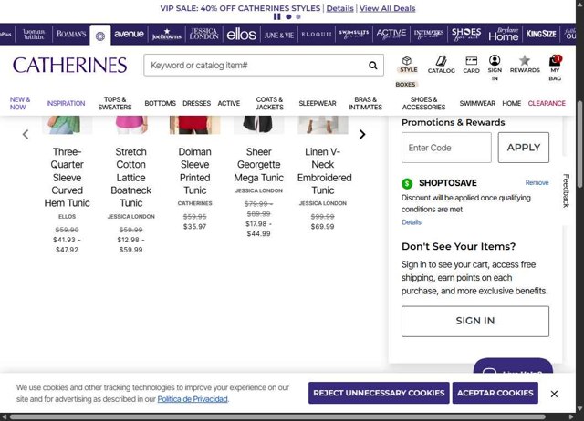The width and height of the screenshot is (584, 421).
Task: Open Dolman Sleeve Printed Tunic
Action: pyautogui.click(x=194, y=171)
